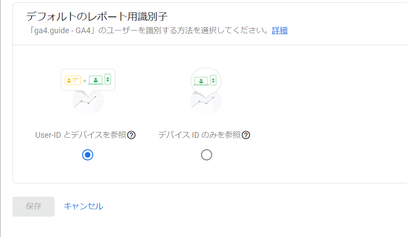Click plus sign between ID card and laptop
The width and height of the screenshot is (407, 237).
[85, 81]
